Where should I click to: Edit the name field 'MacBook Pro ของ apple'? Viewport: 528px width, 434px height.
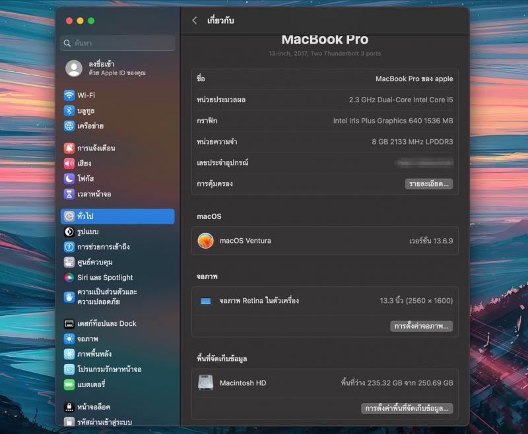coord(414,79)
